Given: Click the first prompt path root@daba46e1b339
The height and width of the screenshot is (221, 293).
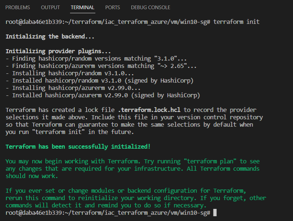Looking at the screenshot, I should click(108, 22).
